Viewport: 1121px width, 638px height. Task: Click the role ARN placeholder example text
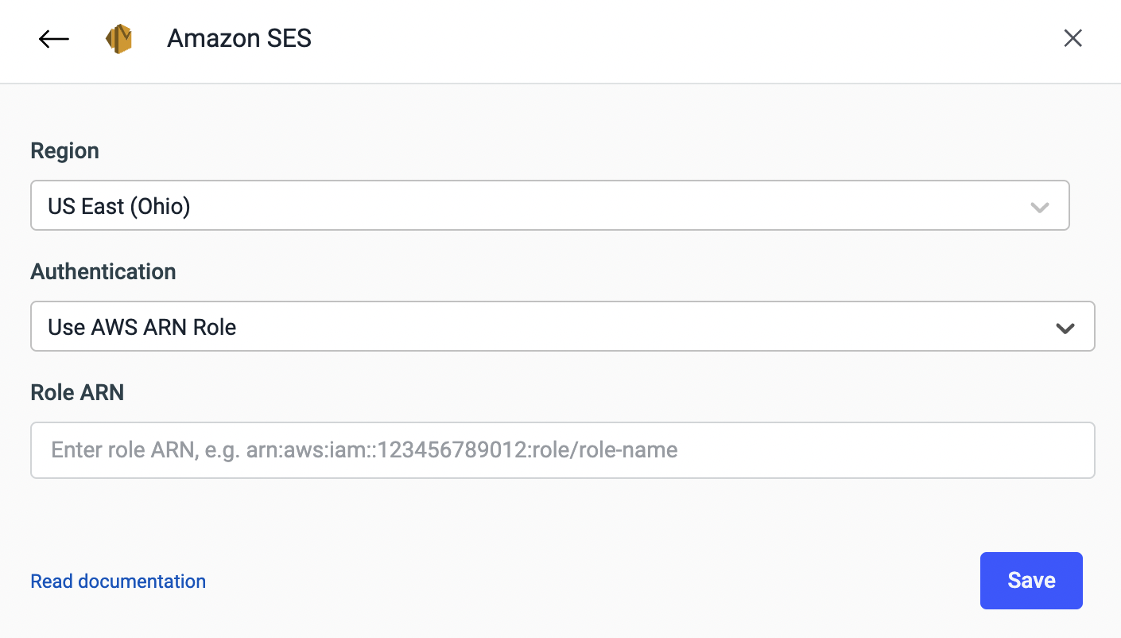click(x=364, y=450)
